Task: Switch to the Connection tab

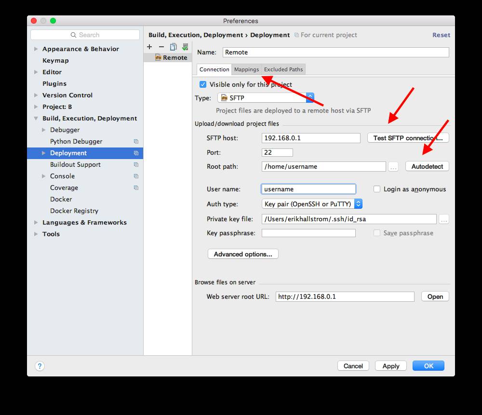Action: pyautogui.click(x=214, y=69)
